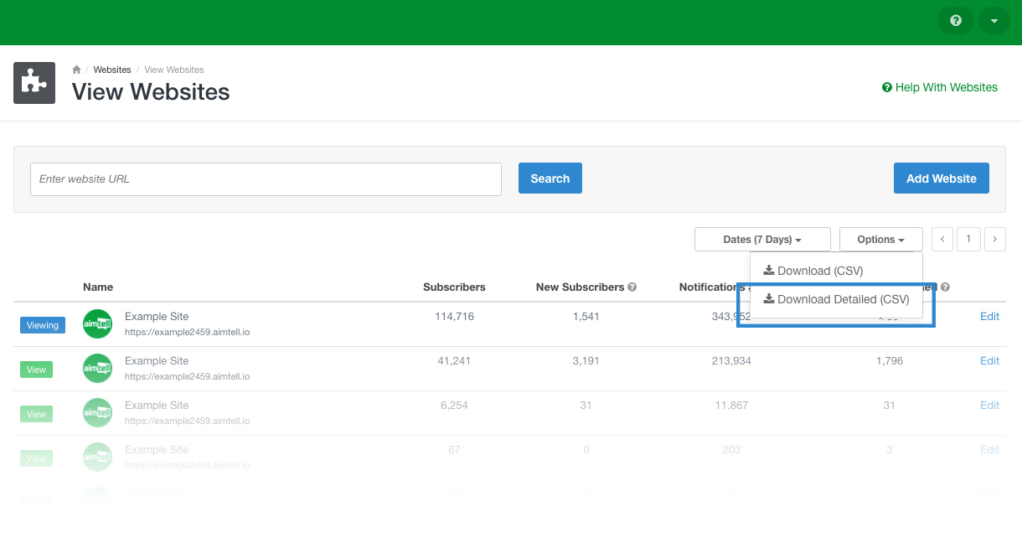Screen dimensions: 1022x543
Task: Click the aimtell logo of first Example Site
Action: click(x=97, y=323)
